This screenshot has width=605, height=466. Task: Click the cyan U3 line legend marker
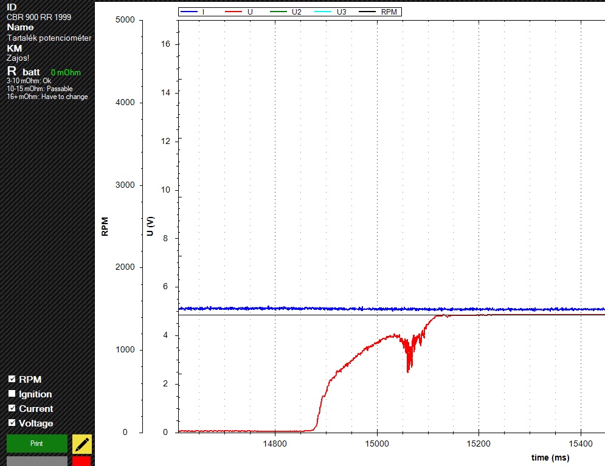point(323,12)
